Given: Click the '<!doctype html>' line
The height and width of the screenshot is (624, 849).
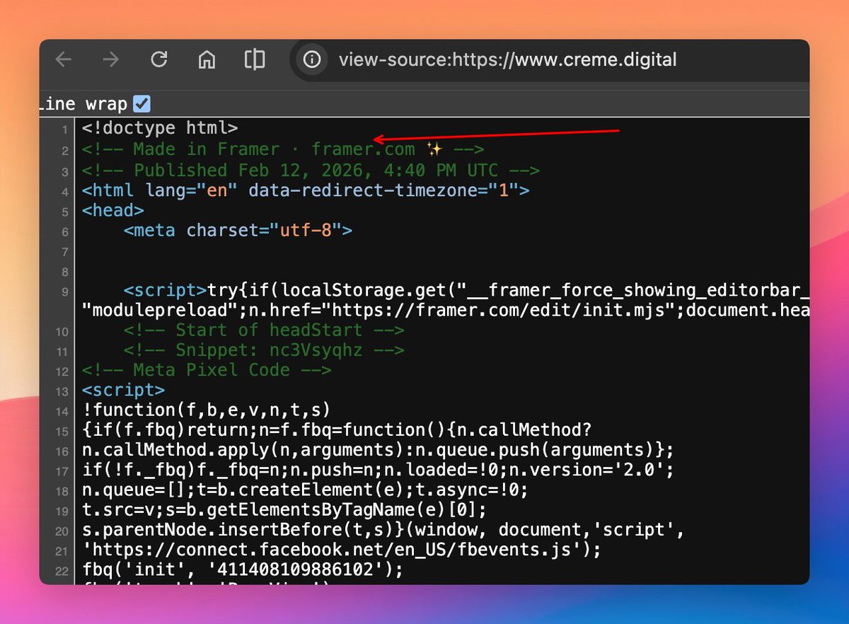Looking at the screenshot, I should point(160,129).
